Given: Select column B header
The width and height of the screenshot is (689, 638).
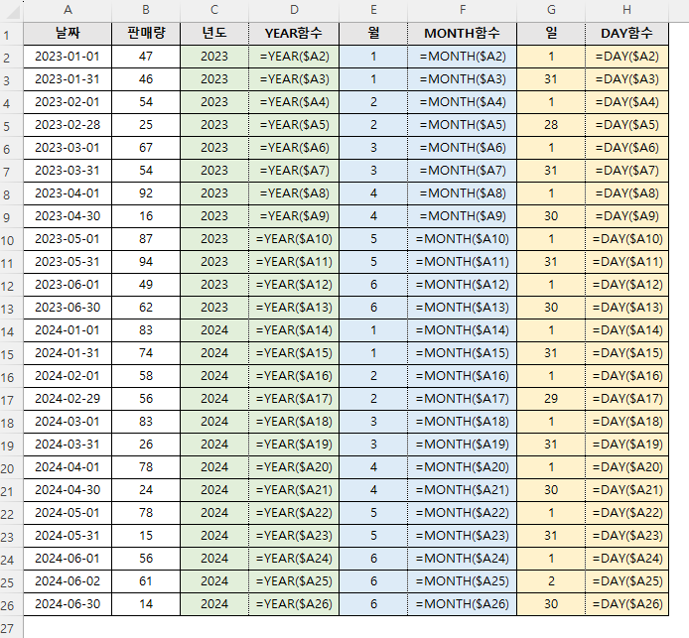Looking at the screenshot, I should [146, 10].
